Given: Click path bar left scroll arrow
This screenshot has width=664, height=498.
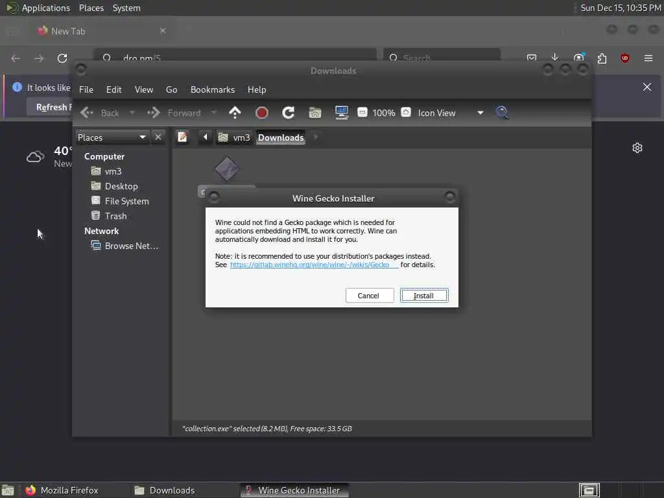Looking at the screenshot, I should tap(206, 137).
